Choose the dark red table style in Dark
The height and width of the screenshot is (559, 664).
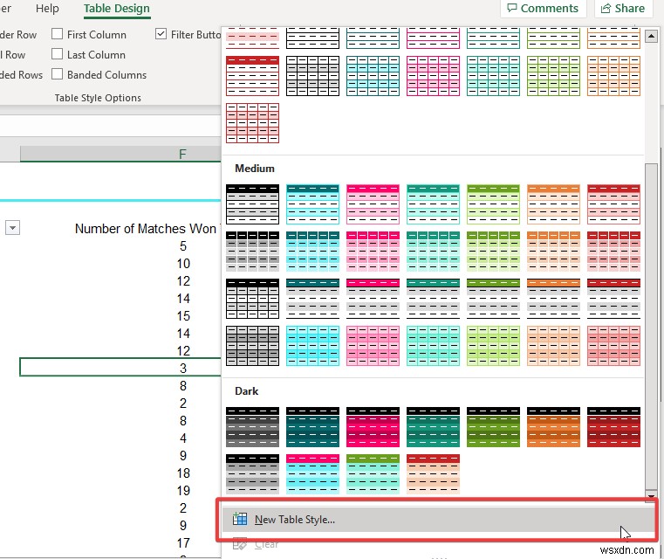pos(613,427)
